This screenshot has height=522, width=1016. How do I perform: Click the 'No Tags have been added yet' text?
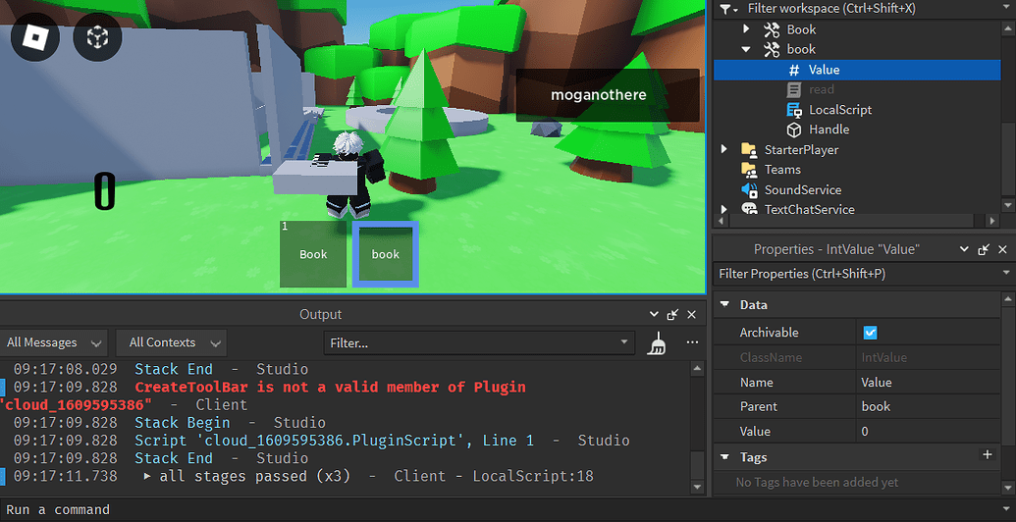817,483
